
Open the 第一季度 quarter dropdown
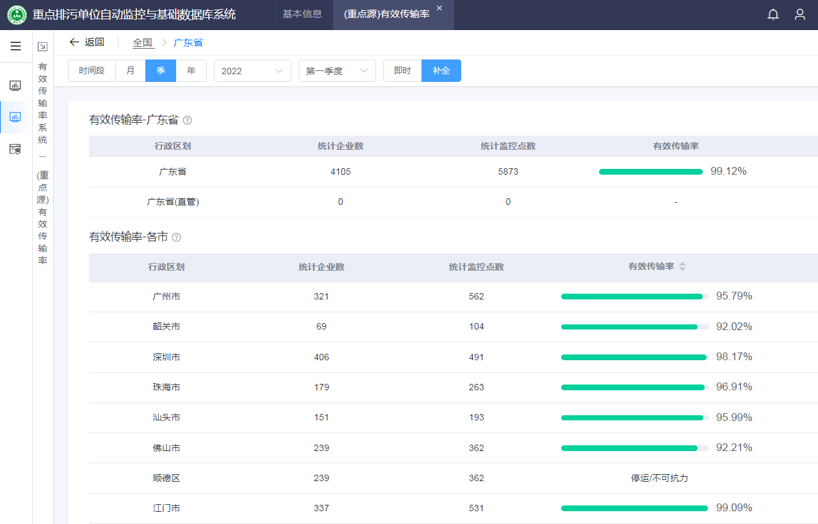[337, 70]
